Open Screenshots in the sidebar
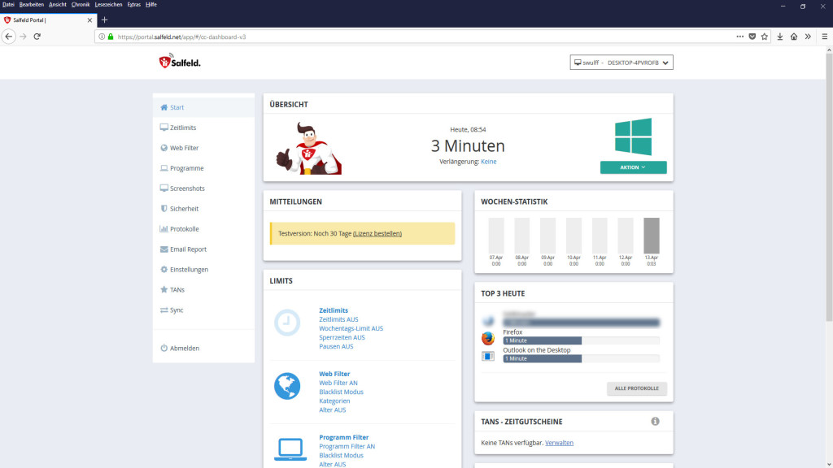 tap(187, 188)
